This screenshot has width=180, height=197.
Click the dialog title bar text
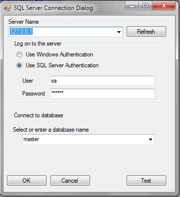click(53, 8)
